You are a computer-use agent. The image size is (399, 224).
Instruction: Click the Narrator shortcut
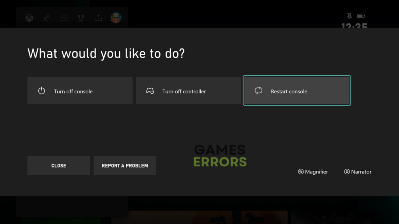click(358, 171)
